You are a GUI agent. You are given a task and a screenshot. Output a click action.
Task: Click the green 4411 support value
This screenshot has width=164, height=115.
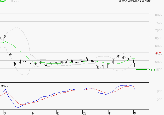[x=152, y=70]
